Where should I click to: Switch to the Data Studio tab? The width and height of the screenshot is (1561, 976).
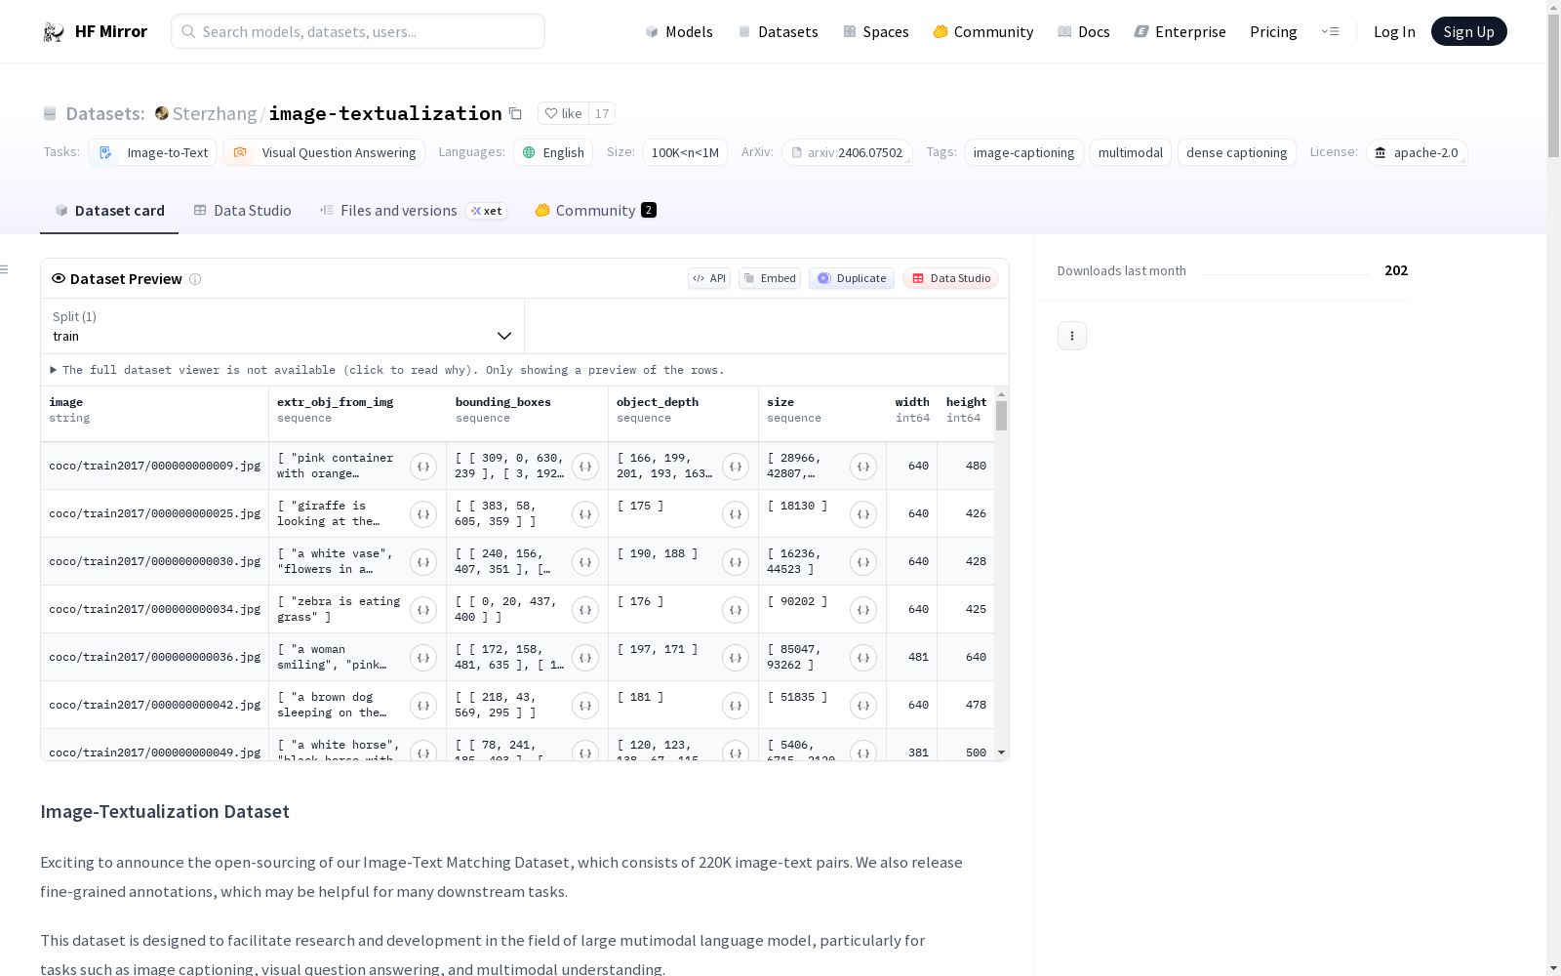pos(242,211)
